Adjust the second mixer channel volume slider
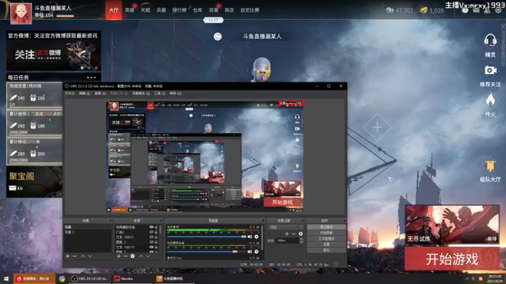 (x=207, y=252)
